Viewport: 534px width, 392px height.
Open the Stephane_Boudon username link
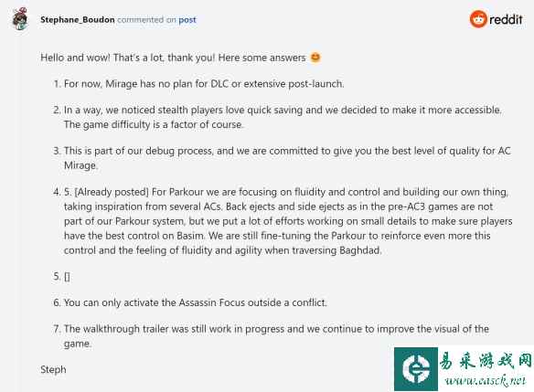(x=78, y=20)
